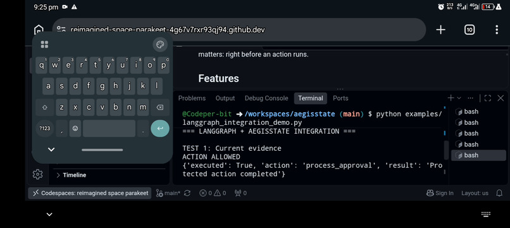Open the browser three-dot menu
This screenshot has width=510, height=228.
coord(496,30)
